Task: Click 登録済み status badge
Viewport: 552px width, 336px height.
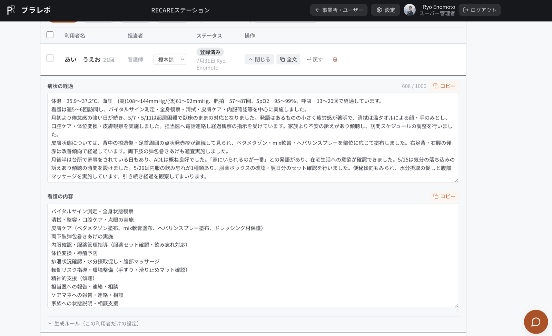Action: pyautogui.click(x=210, y=52)
